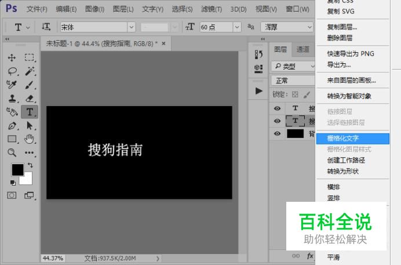The image size is (401, 265).
Task: Click the layer fx styles icon
Action: tap(310, 256)
